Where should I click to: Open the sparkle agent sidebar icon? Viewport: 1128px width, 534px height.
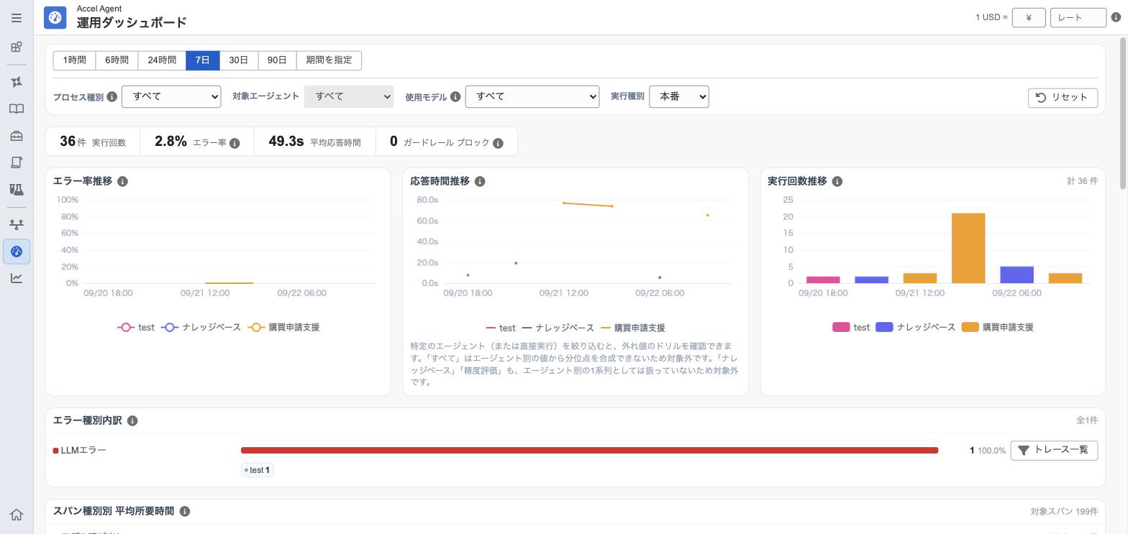point(17,82)
